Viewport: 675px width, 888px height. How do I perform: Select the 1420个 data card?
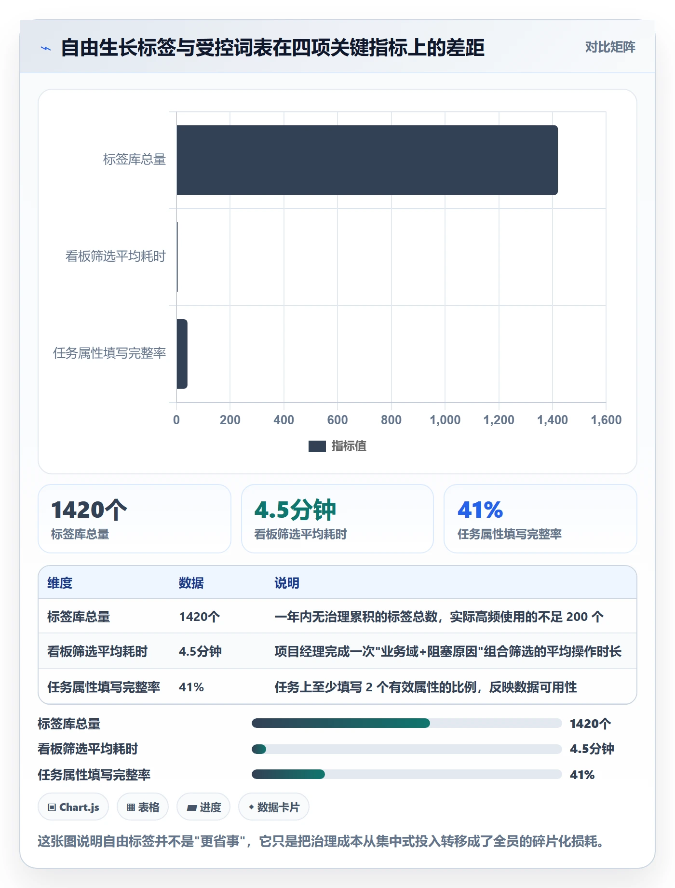pos(135,519)
